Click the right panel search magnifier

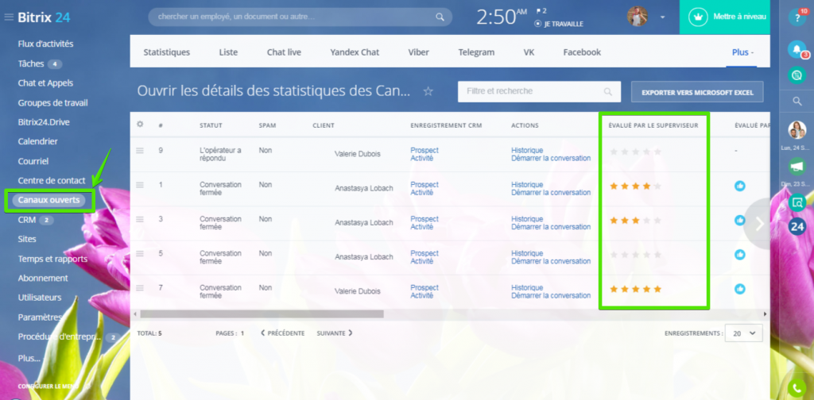(x=797, y=102)
